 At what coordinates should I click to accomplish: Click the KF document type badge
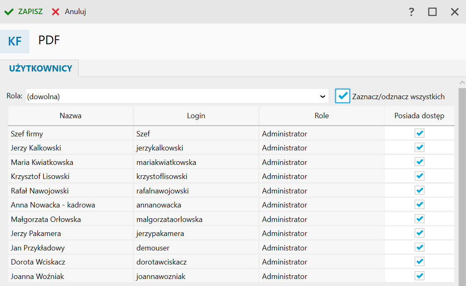tap(15, 42)
